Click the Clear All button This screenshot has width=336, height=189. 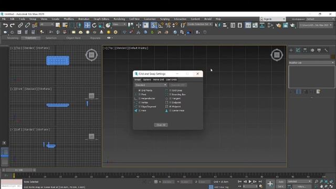pos(161,125)
